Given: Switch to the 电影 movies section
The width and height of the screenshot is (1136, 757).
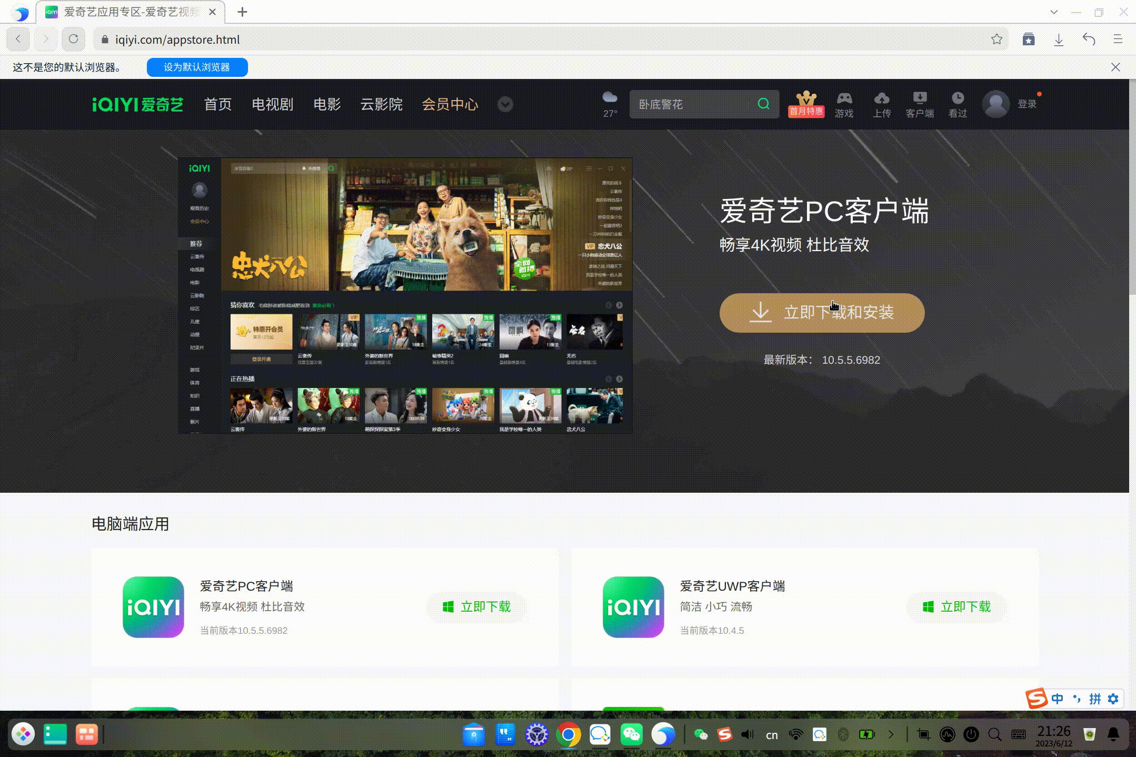Looking at the screenshot, I should coord(326,104).
